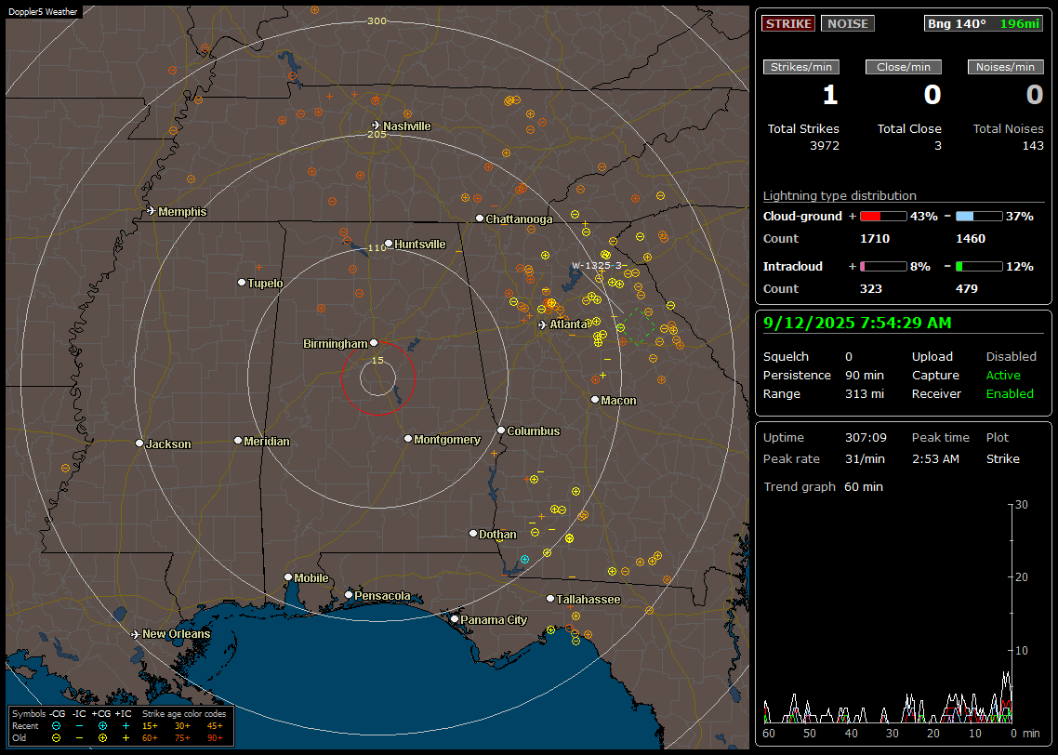Click the 60 min trend graph plot

point(887,614)
